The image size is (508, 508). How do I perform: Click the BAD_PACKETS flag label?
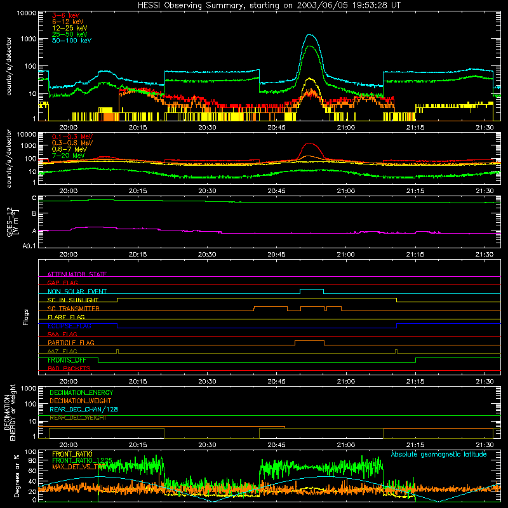pyautogui.click(x=69, y=368)
